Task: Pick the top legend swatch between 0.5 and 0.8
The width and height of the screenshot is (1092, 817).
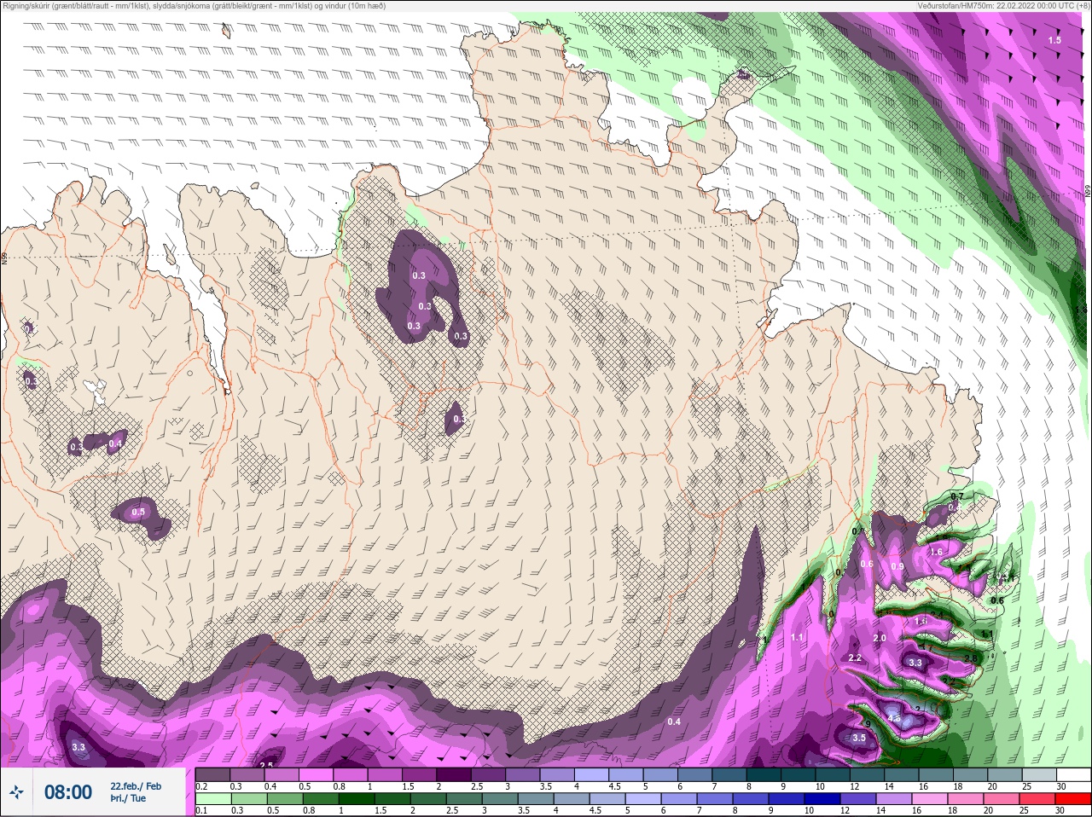Action: pyautogui.click(x=317, y=774)
